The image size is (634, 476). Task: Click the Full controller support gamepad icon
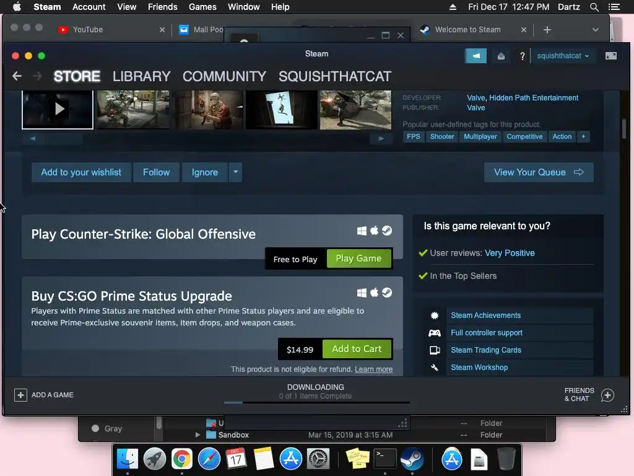click(x=435, y=333)
